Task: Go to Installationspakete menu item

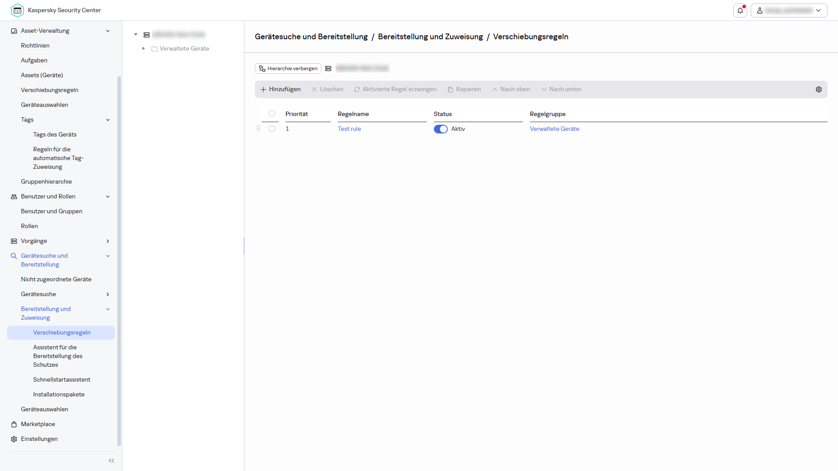Action: click(59, 394)
